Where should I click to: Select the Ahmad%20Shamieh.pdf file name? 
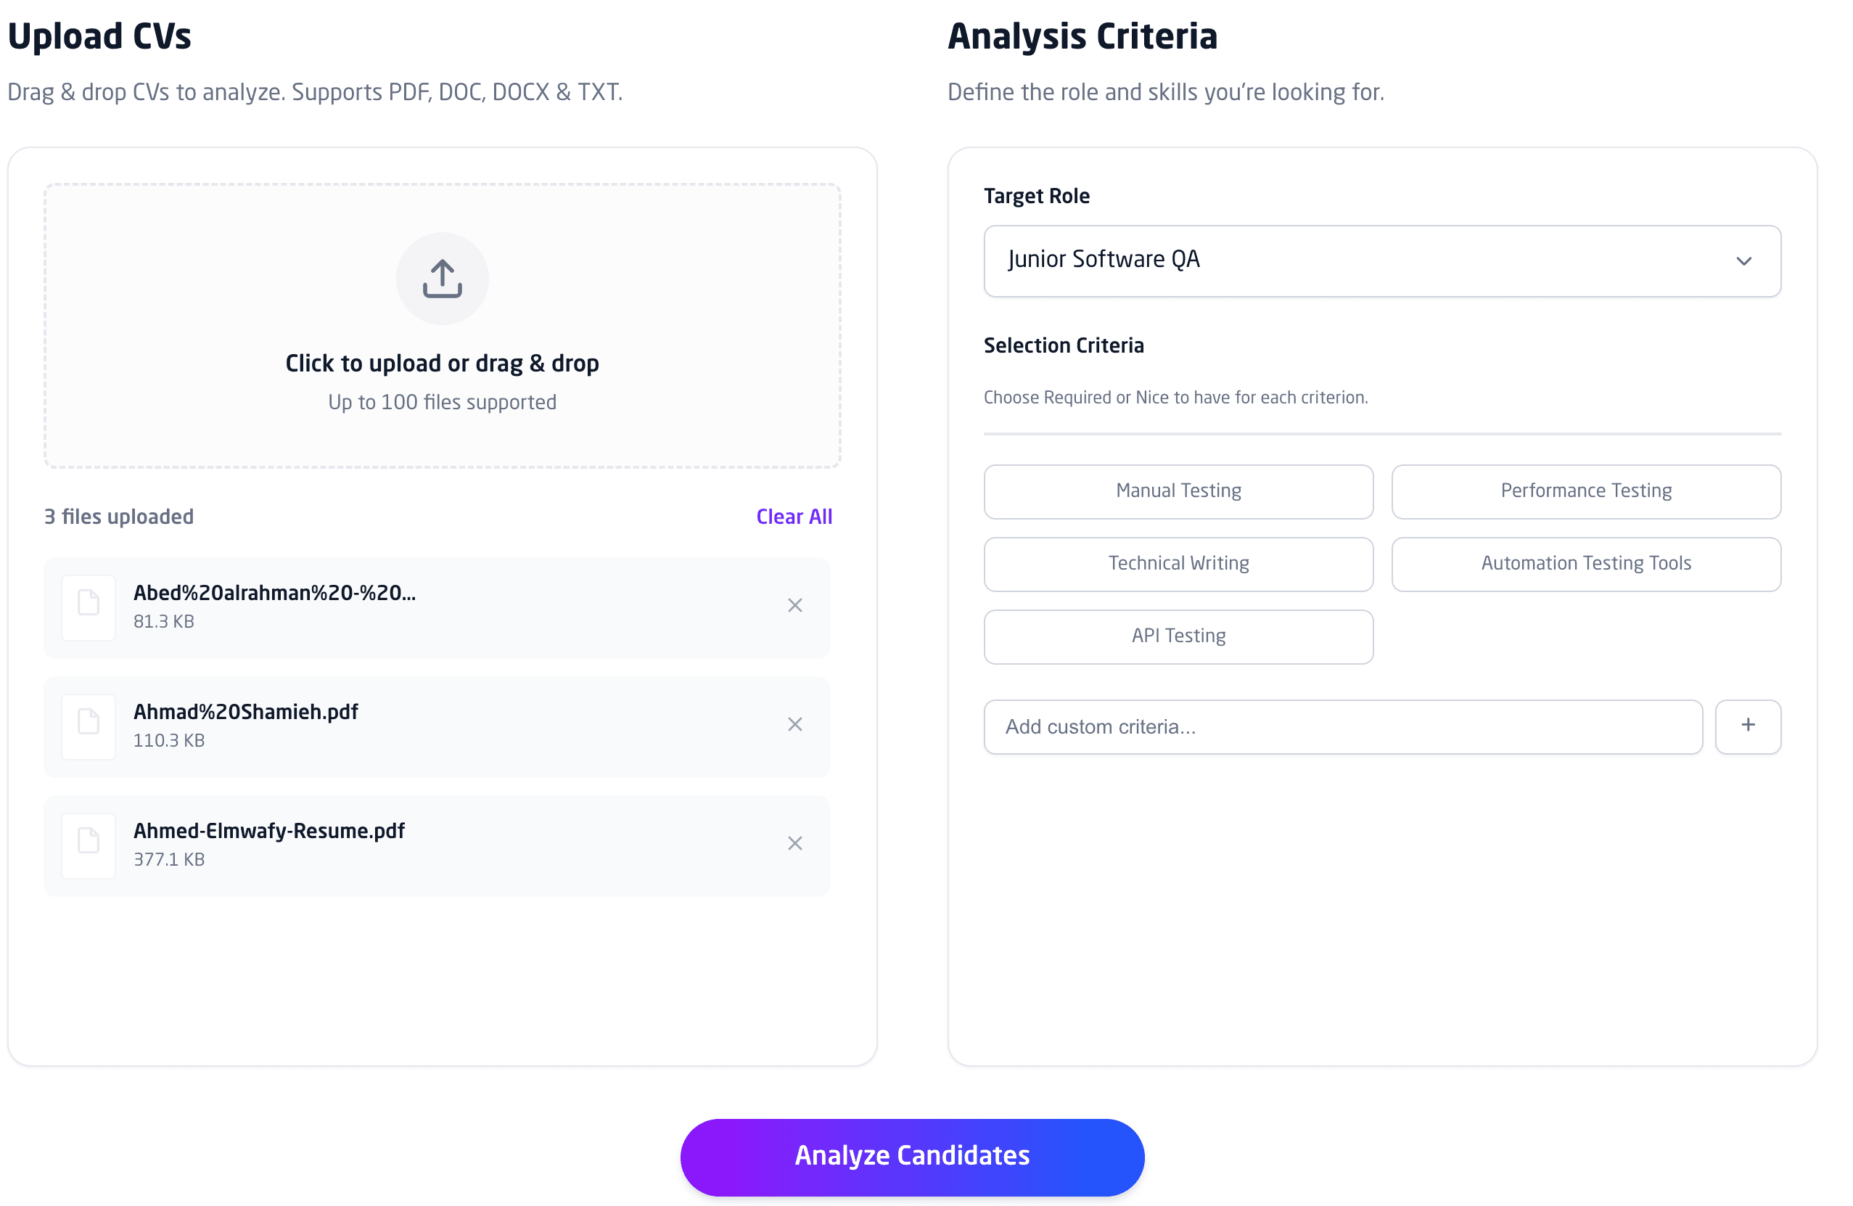point(246,712)
